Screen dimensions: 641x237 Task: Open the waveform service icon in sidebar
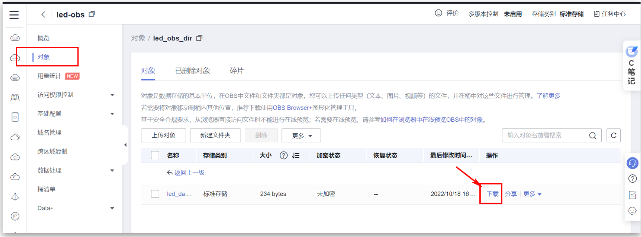click(x=15, y=98)
